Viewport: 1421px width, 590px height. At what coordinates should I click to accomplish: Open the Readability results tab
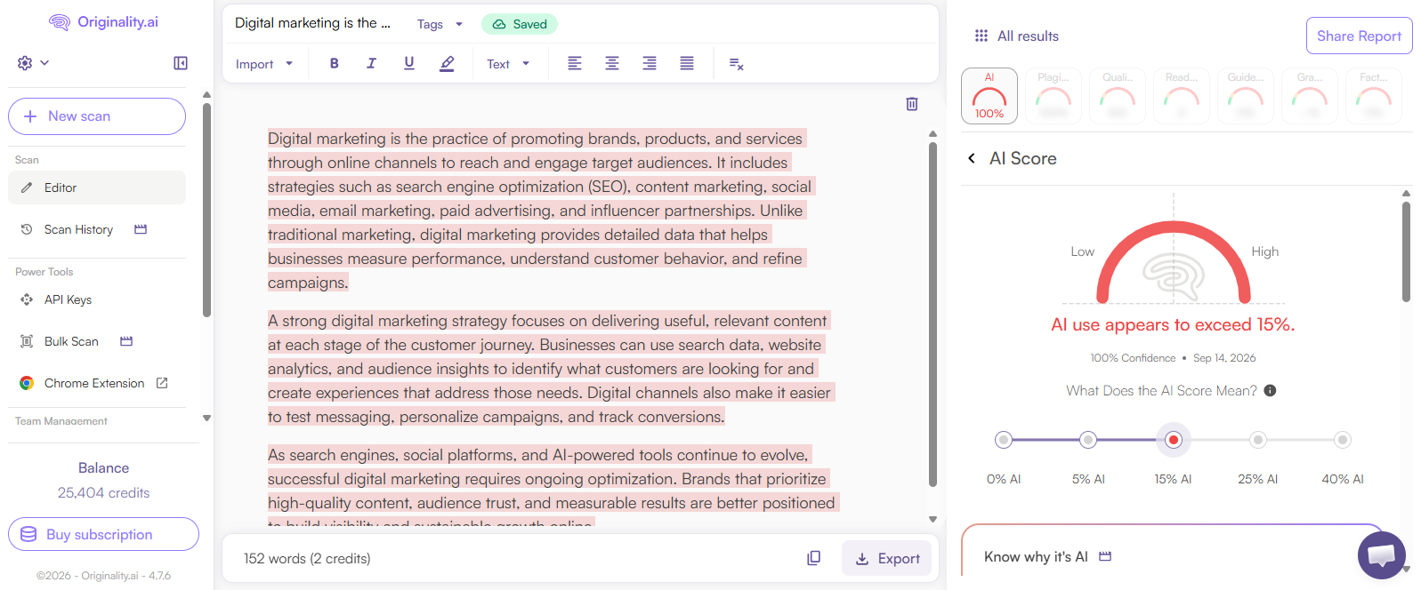click(1182, 96)
